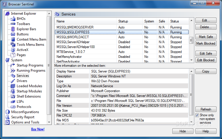The image size is (222, 139).
Task: Click the Copy button
Action: pos(206,71)
